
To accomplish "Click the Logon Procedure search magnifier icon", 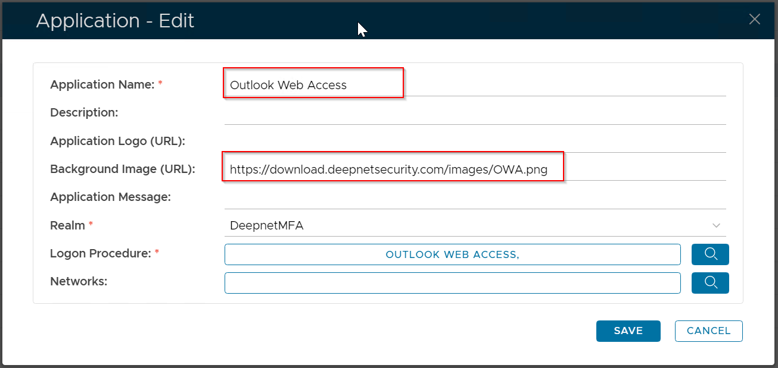I will pyautogui.click(x=710, y=254).
